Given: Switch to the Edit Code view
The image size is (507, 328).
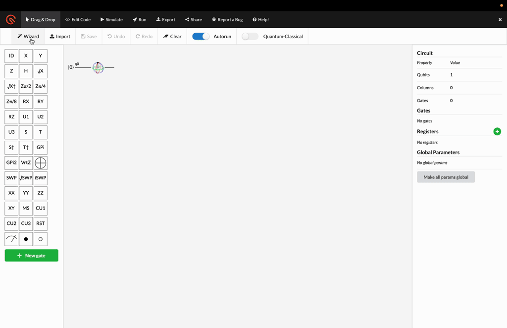Looking at the screenshot, I should point(78,19).
